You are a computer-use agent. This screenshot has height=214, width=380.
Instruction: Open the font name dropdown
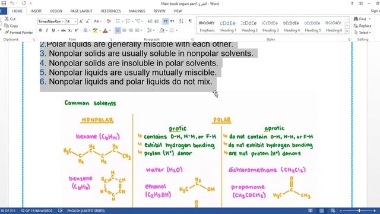63,21
